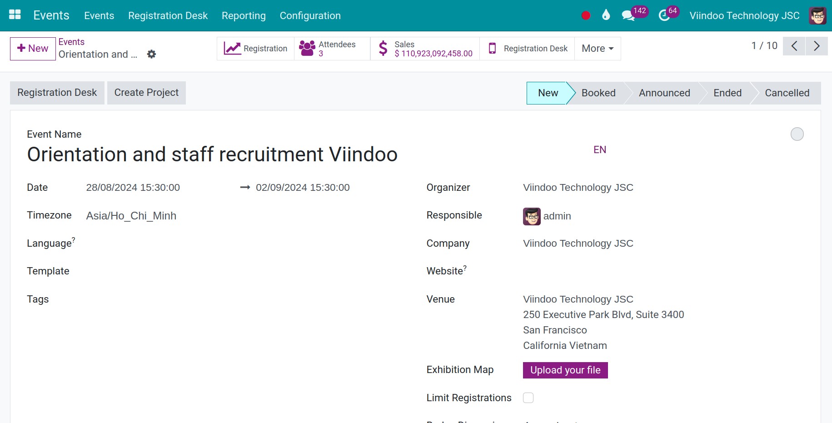Open Registration statistics chart button
This screenshot has height=423, width=832.
click(255, 49)
